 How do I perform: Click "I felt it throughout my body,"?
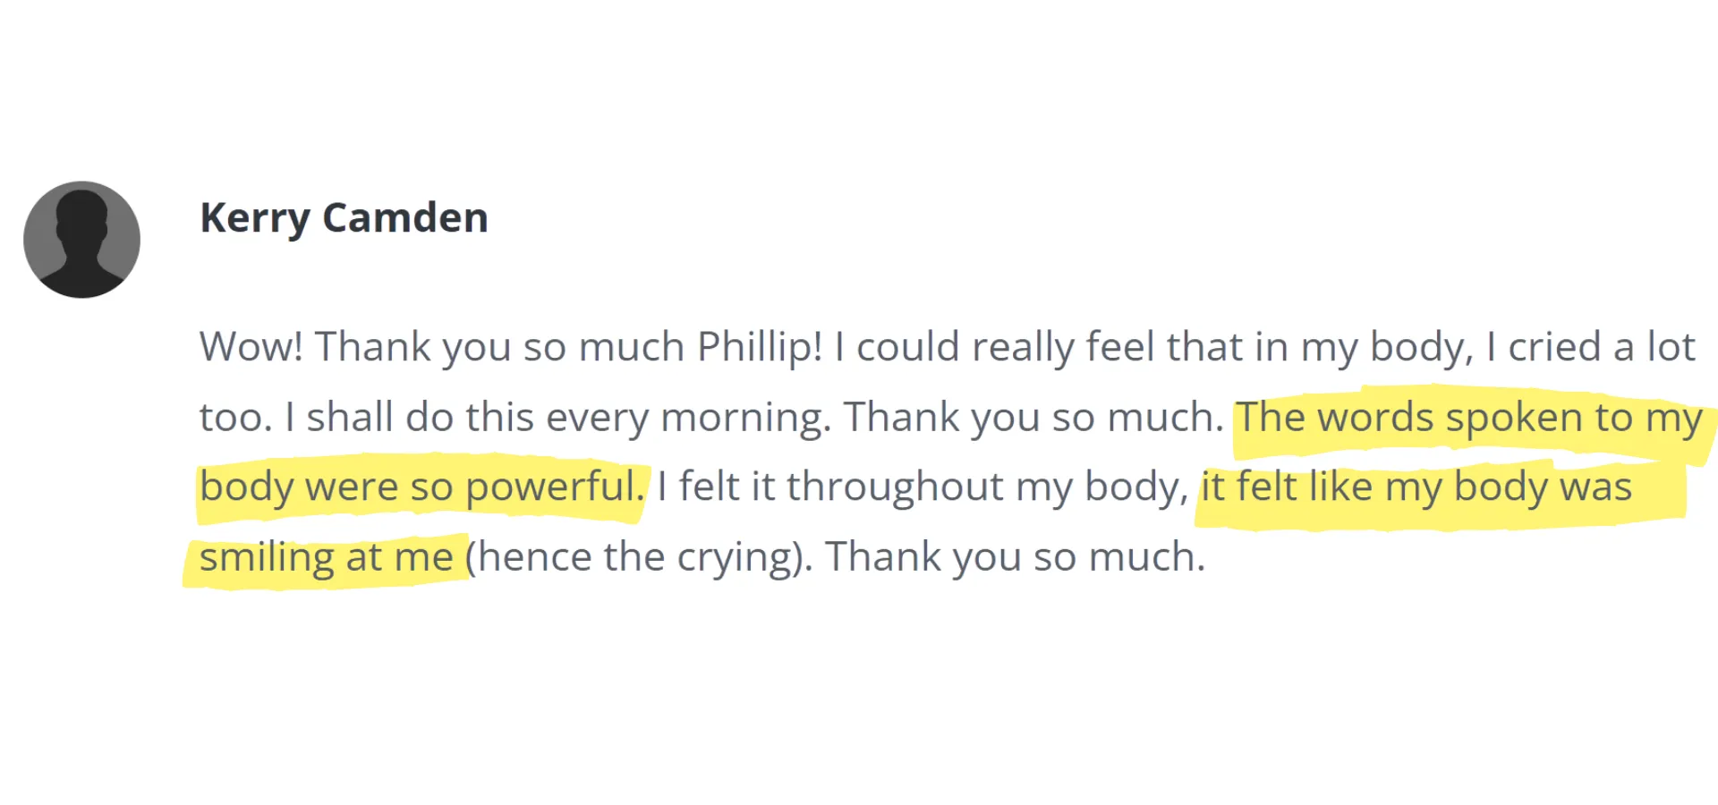(923, 487)
